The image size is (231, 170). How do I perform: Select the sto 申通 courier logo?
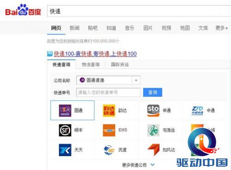coord(153,111)
